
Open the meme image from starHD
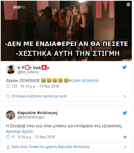(66, 31)
